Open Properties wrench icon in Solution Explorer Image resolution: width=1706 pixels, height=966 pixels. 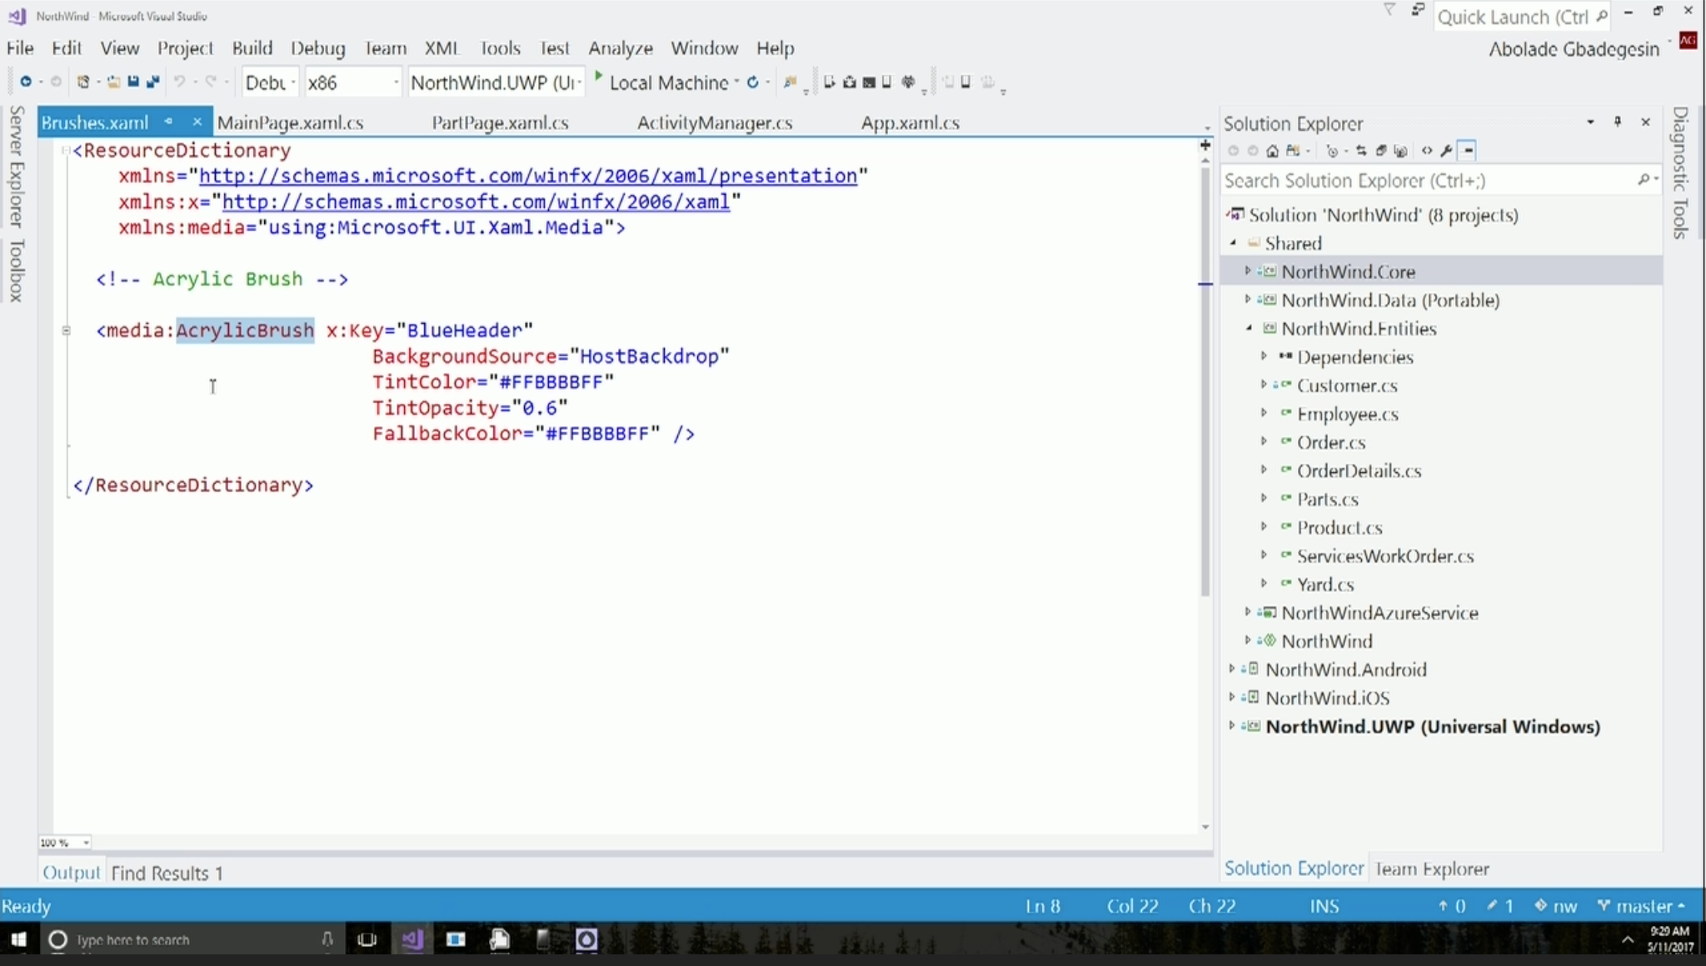[x=1446, y=151]
